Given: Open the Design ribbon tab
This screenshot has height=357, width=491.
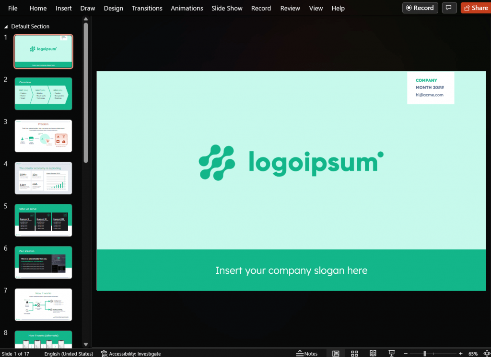Looking at the screenshot, I should [x=113, y=8].
